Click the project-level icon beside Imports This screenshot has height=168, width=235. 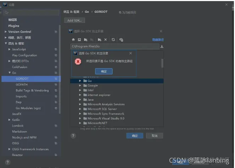[x=56, y=96]
